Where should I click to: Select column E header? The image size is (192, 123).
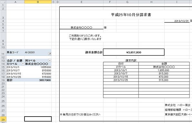(81, 2)
